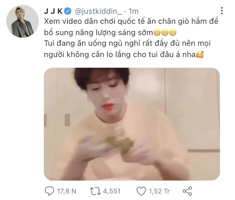Open the share options icon
This screenshot has height=200, width=235.
187,191
